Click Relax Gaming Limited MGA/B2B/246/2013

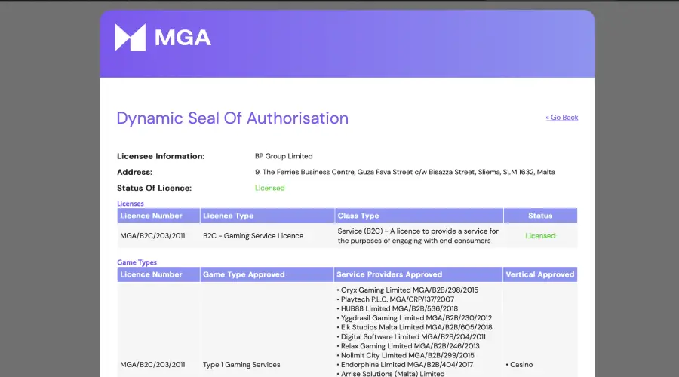(408, 346)
